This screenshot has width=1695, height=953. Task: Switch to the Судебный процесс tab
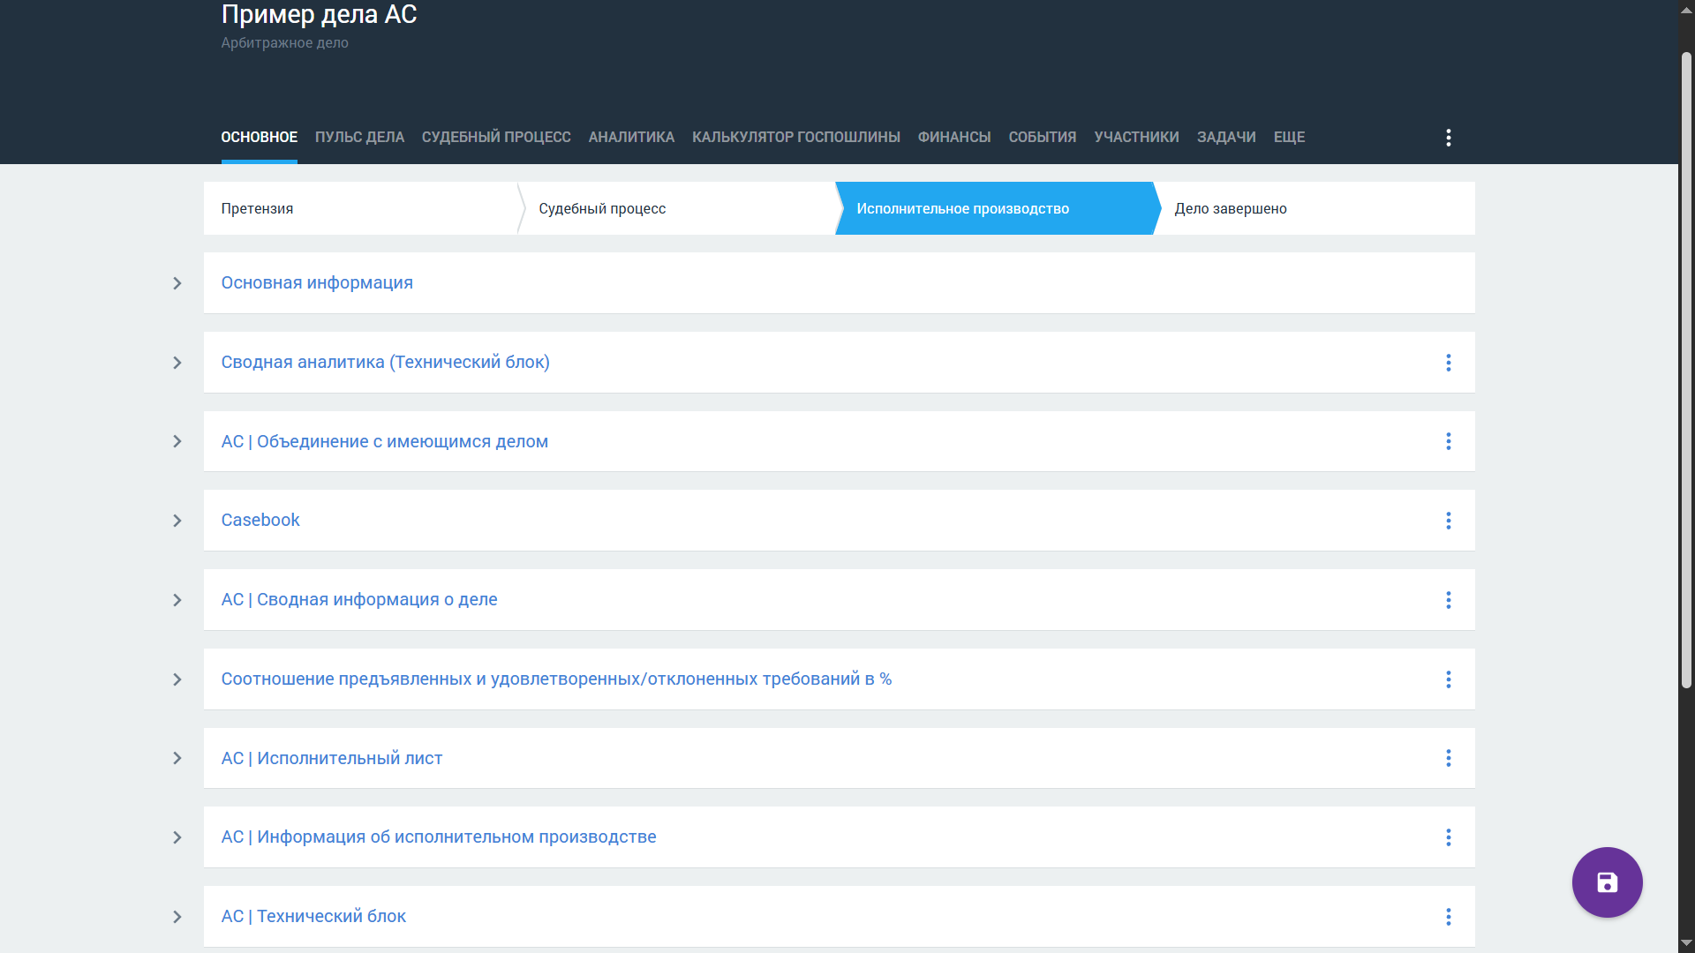pyautogui.click(x=496, y=138)
